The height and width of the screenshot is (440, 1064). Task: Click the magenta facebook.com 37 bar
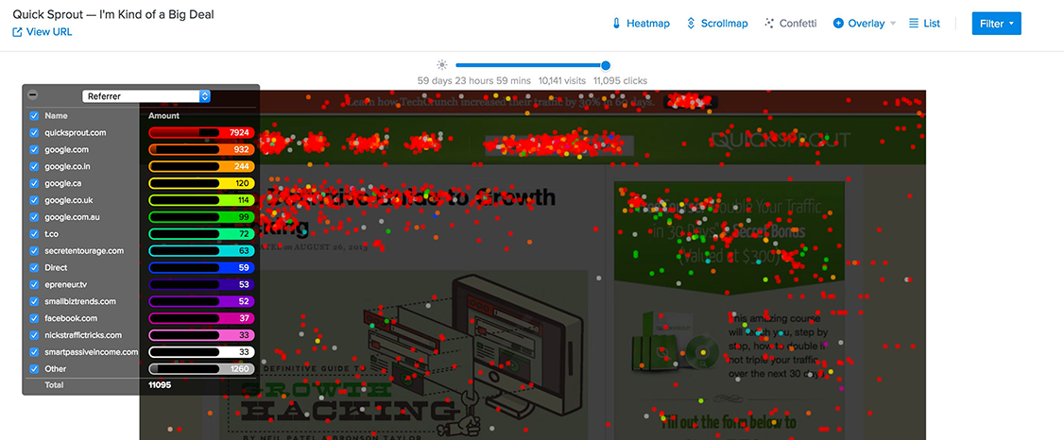tap(201, 318)
